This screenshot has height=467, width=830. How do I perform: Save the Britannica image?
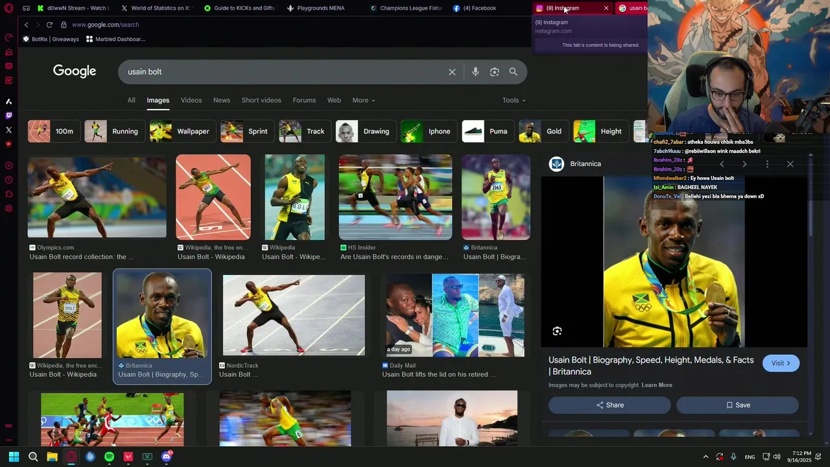pyautogui.click(x=737, y=405)
